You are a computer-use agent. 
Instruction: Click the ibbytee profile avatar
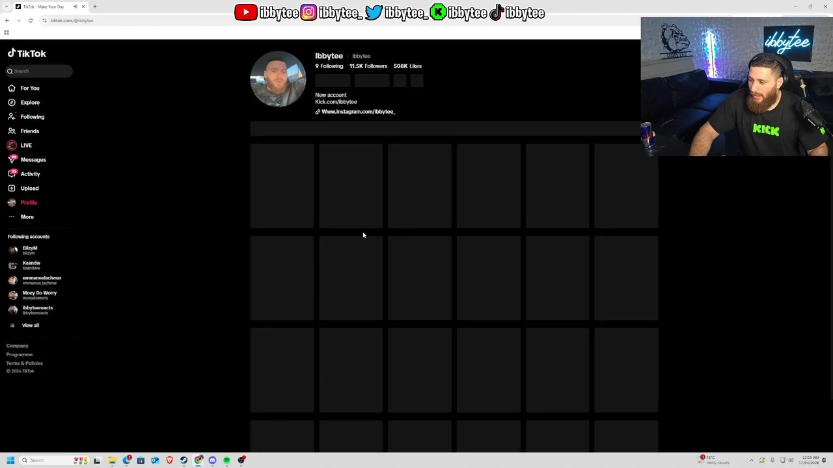point(278,79)
